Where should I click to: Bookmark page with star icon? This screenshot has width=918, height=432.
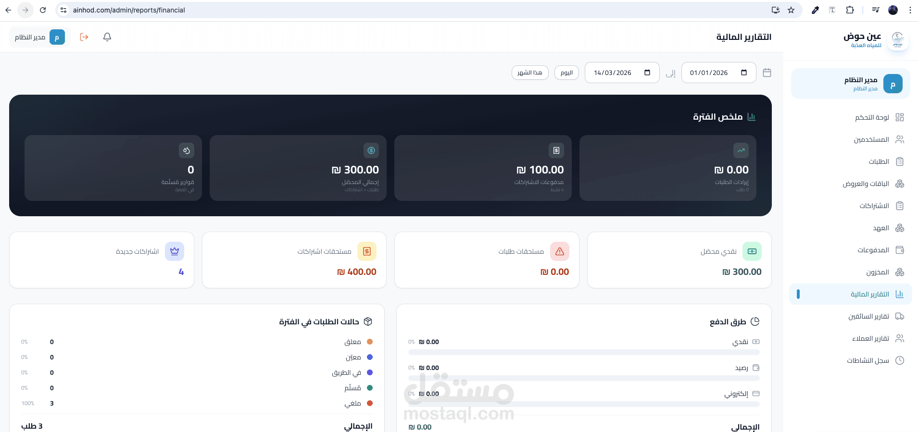pos(791,10)
